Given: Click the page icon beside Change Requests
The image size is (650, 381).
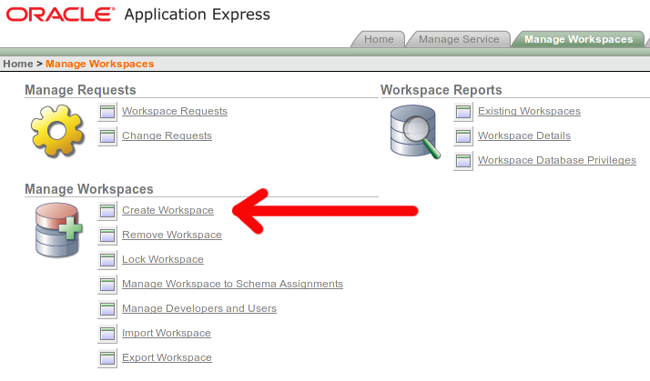Looking at the screenshot, I should [x=107, y=135].
